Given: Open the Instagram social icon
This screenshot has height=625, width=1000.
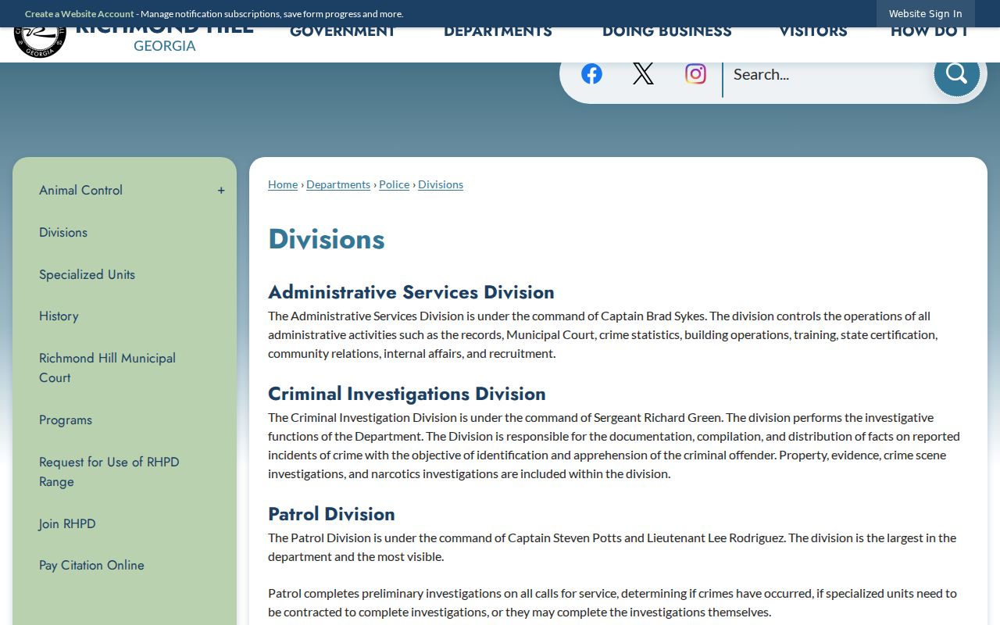Looking at the screenshot, I should pyautogui.click(x=695, y=73).
